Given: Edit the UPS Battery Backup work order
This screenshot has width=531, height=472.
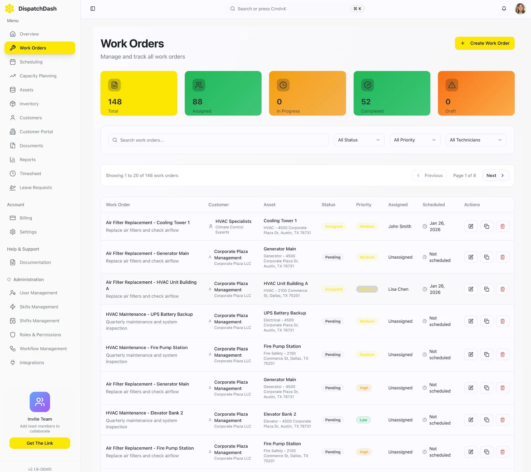Looking at the screenshot, I should 471,321.
